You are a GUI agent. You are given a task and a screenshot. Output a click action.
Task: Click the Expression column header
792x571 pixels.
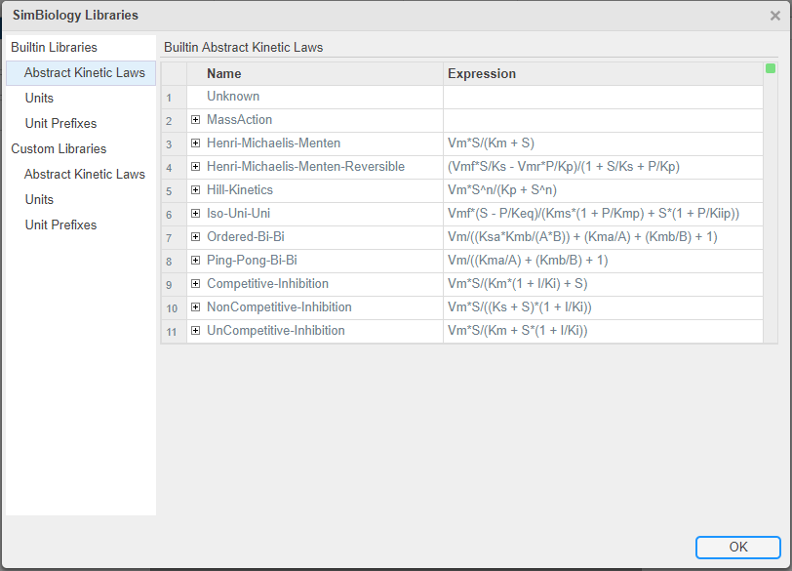pos(482,74)
